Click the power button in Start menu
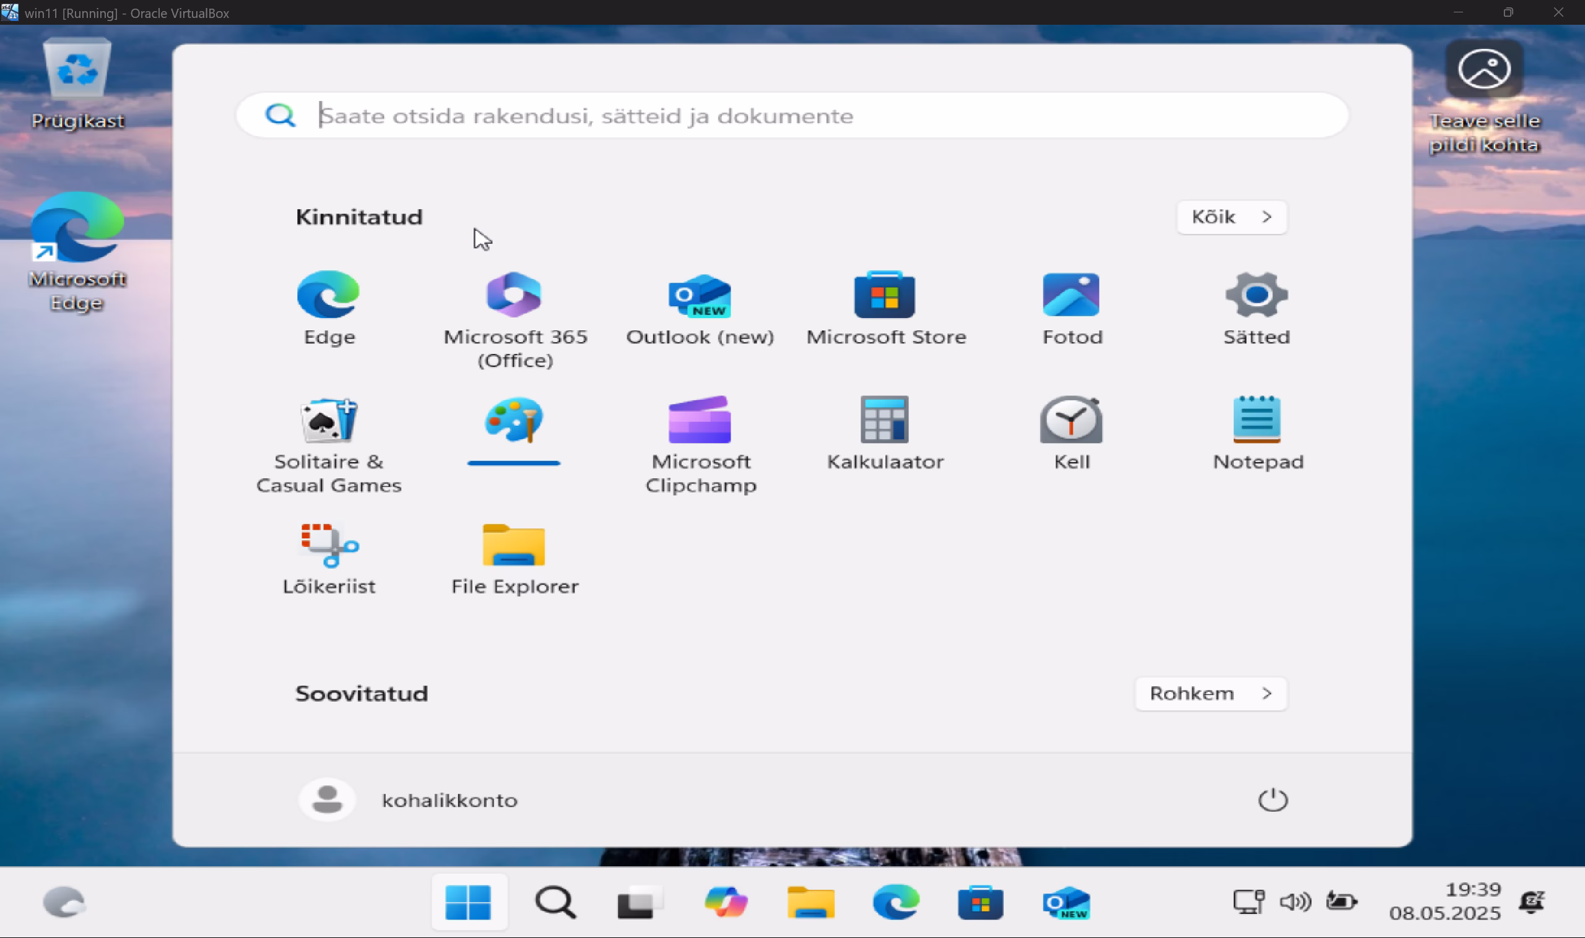Image resolution: width=1585 pixels, height=938 pixels. [x=1272, y=800]
